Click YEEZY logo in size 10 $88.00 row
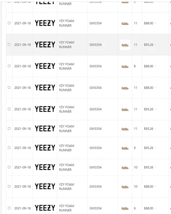Image resolution: width=171 pixels, height=214 pixels. [x=45, y=186]
